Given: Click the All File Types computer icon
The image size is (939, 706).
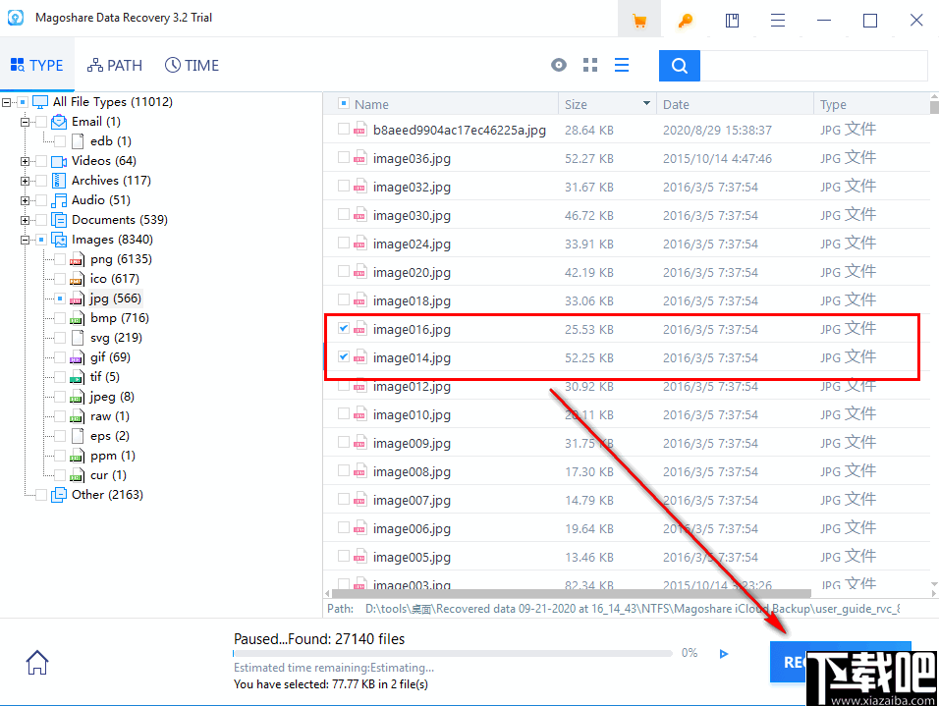Looking at the screenshot, I should click(40, 102).
